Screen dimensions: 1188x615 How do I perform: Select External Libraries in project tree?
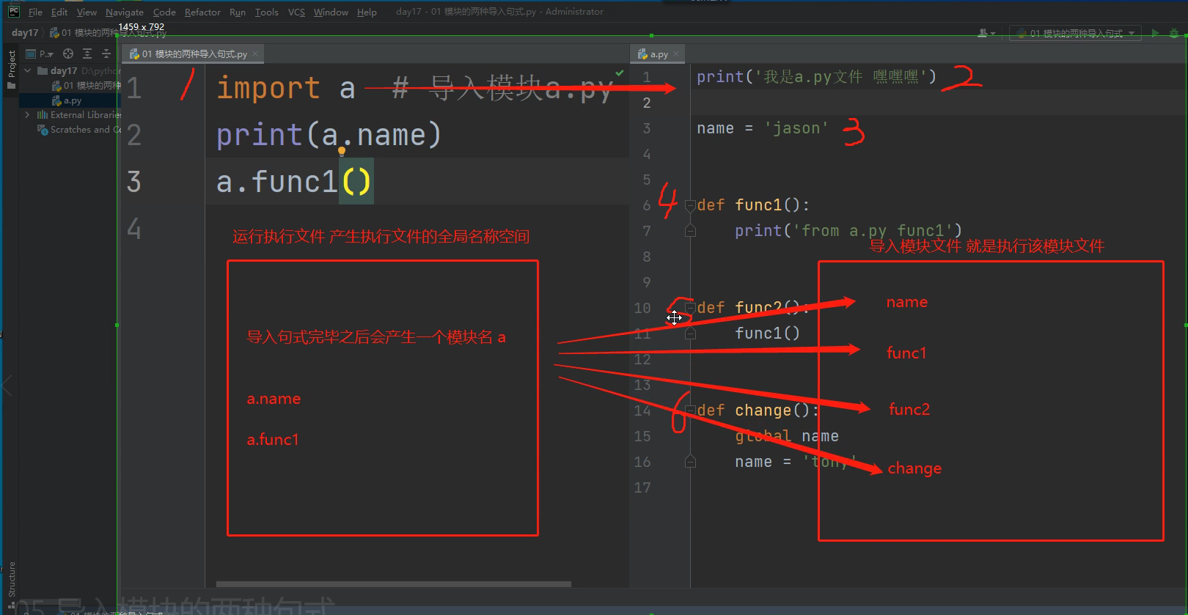pyautogui.click(x=79, y=115)
